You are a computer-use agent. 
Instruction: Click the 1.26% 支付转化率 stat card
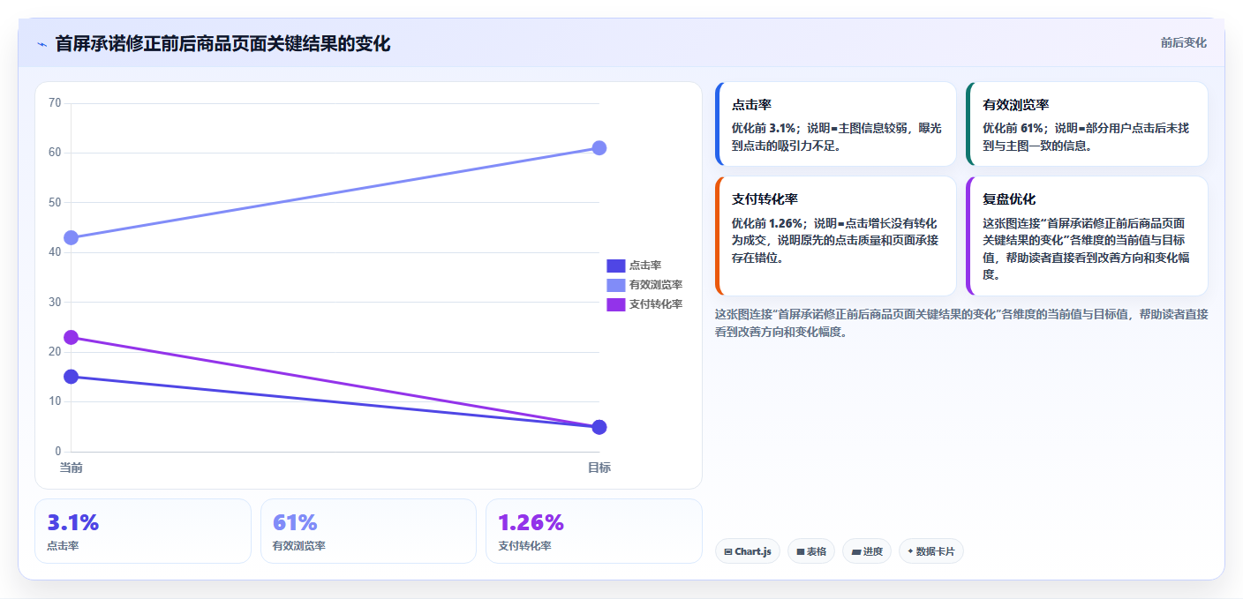pyautogui.click(x=593, y=531)
